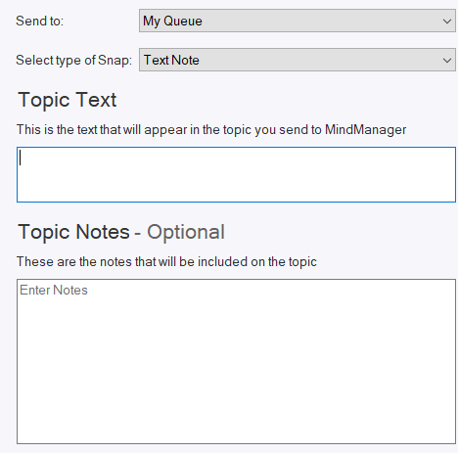Click the chevron arrow beside My Queue
458x453 pixels.
click(x=447, y=22)
